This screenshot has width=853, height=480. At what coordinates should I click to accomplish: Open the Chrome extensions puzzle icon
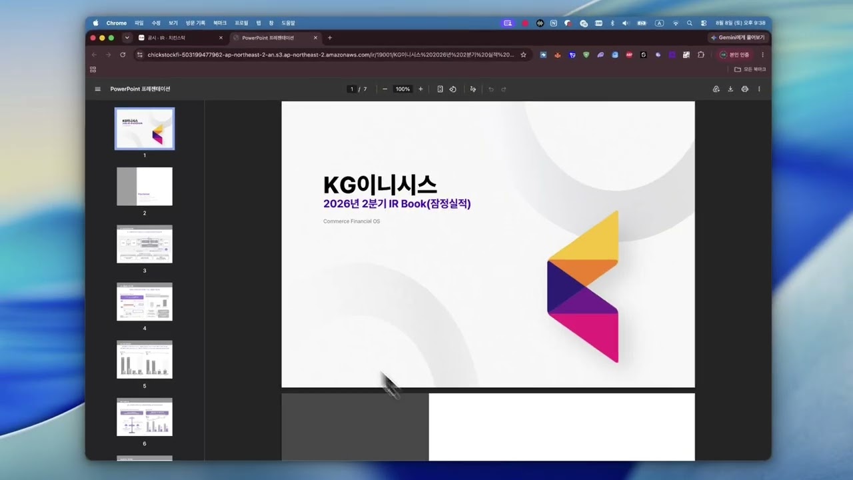(x=701, y=55)
